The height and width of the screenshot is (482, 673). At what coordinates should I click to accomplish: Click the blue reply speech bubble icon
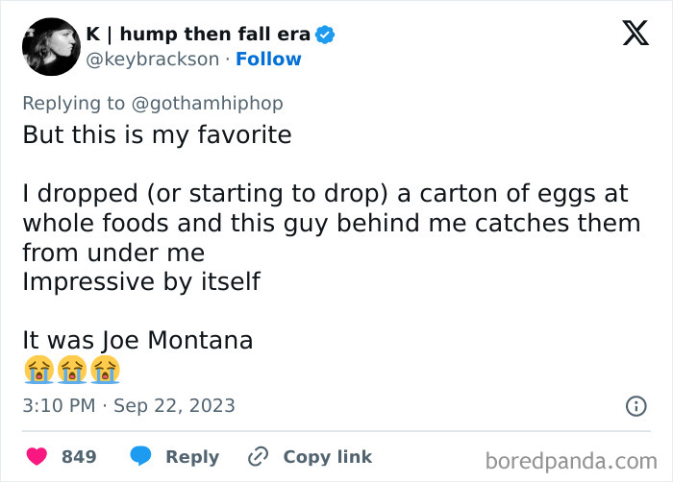(x=141, y=457)
